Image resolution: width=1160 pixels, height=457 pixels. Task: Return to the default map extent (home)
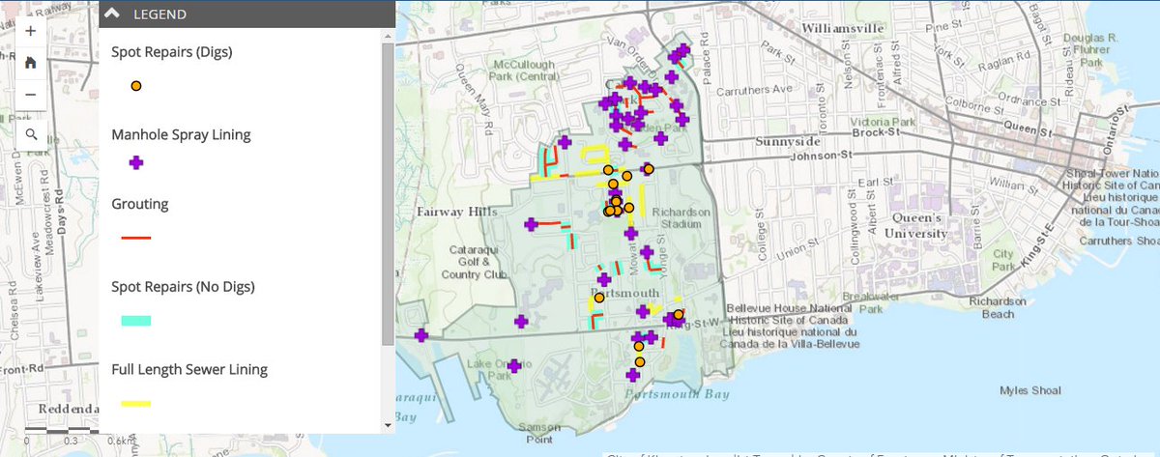31,63
